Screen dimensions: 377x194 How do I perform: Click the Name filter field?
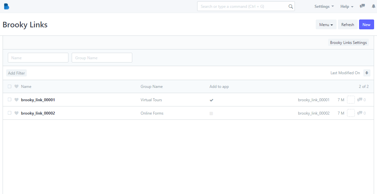pyautogui.click(x=38, y=58)
